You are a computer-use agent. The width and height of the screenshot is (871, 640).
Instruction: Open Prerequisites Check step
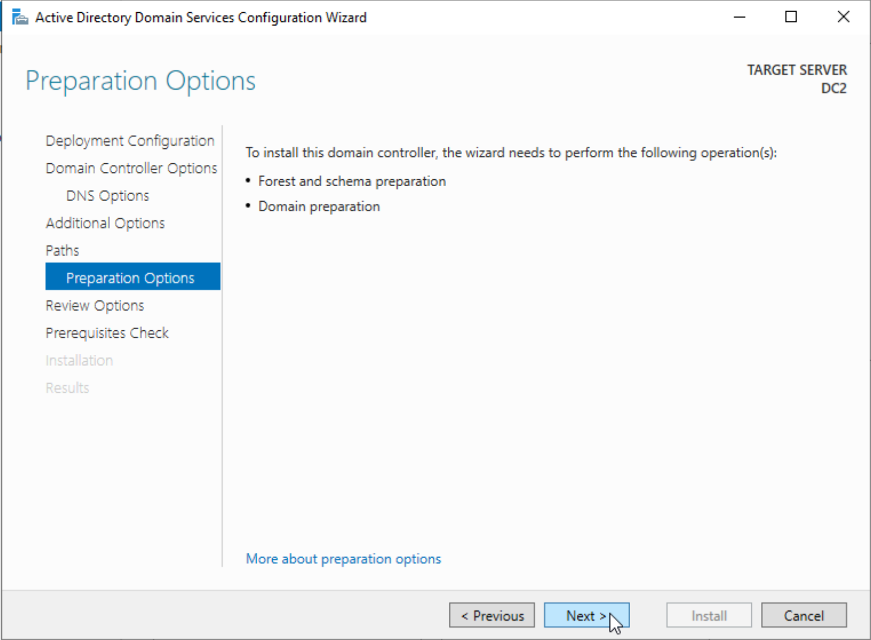(x=107, y=333)
